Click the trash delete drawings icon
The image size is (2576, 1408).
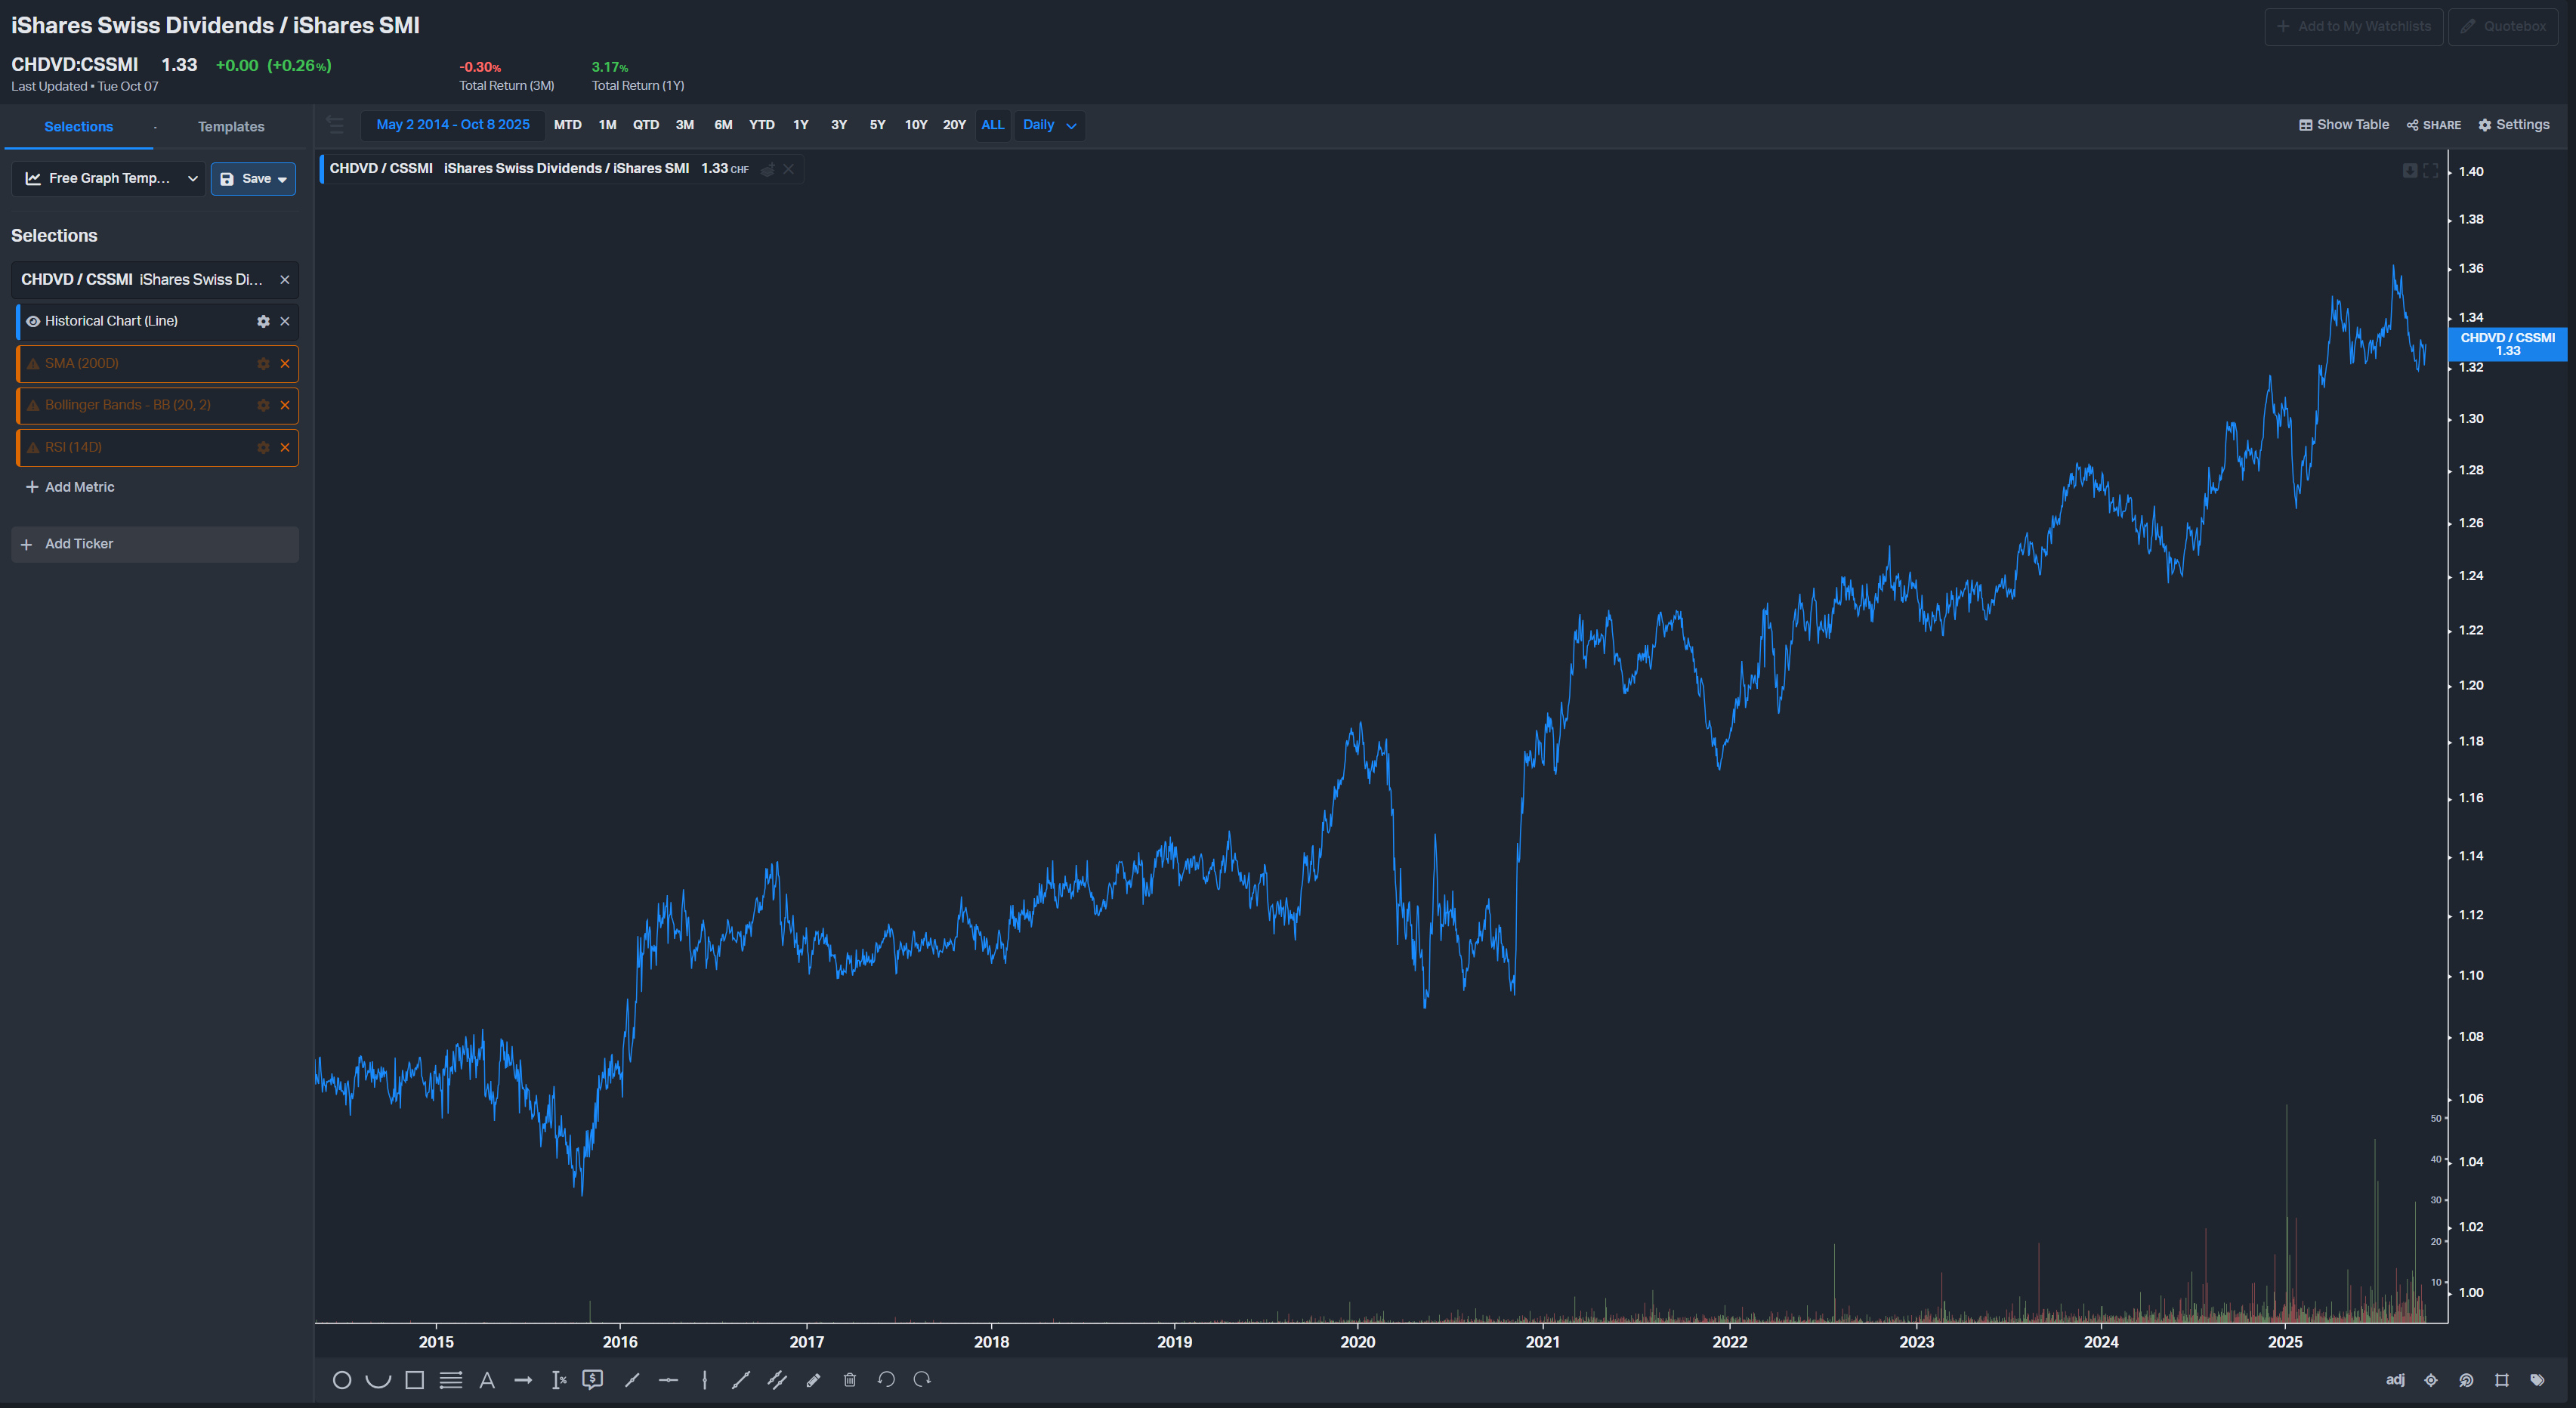click(850, 1380)
